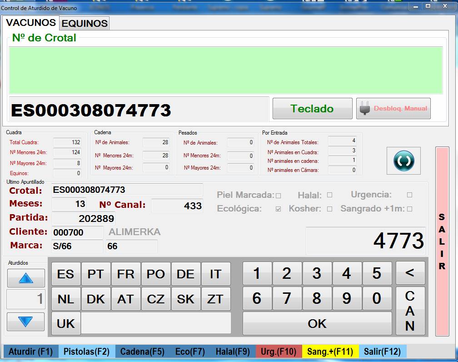Toggle the Piel Marcada checkbox
This screenshot has height=362, width=458.
(x=279, y=196)
